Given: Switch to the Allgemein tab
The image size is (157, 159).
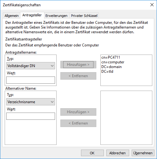Looking at the screenshot, I should [x=12, y=16].
